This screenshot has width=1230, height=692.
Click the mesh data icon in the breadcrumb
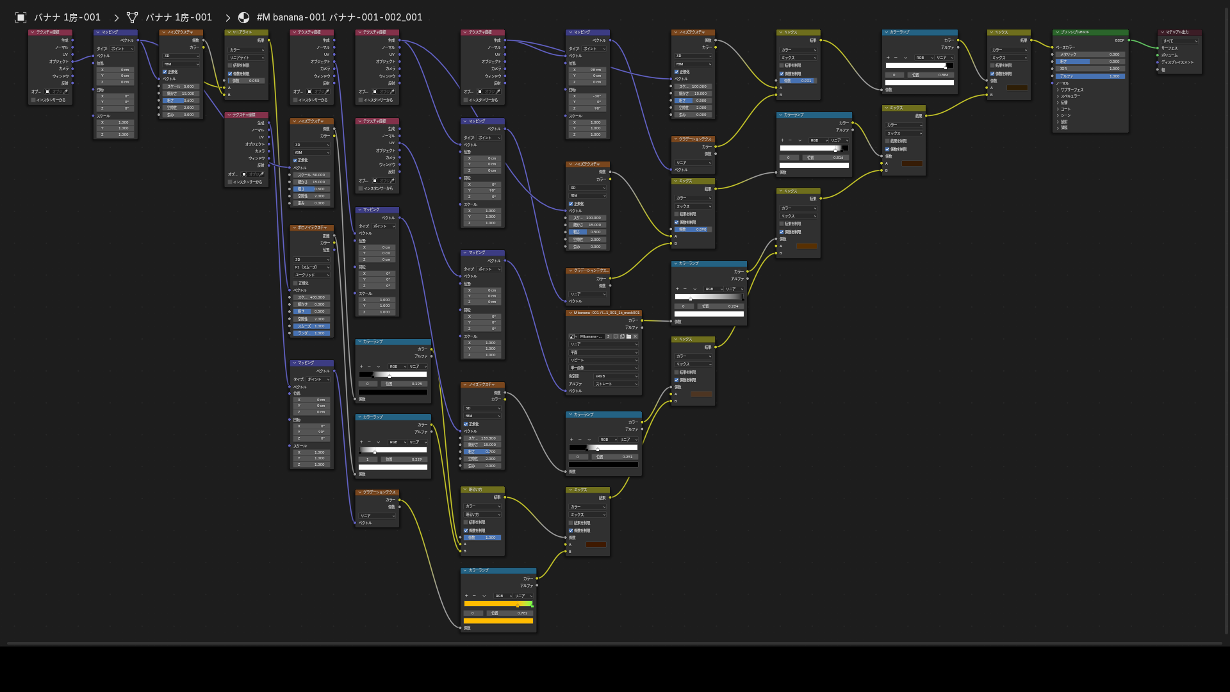(x=133, y=17)
